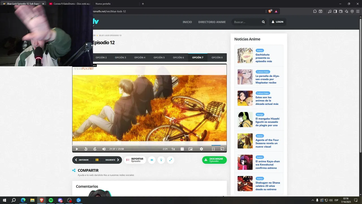Open File Explorer from taskbar
Image resolution: width=362 pixels, height=204 pixels.
(32, 200)
